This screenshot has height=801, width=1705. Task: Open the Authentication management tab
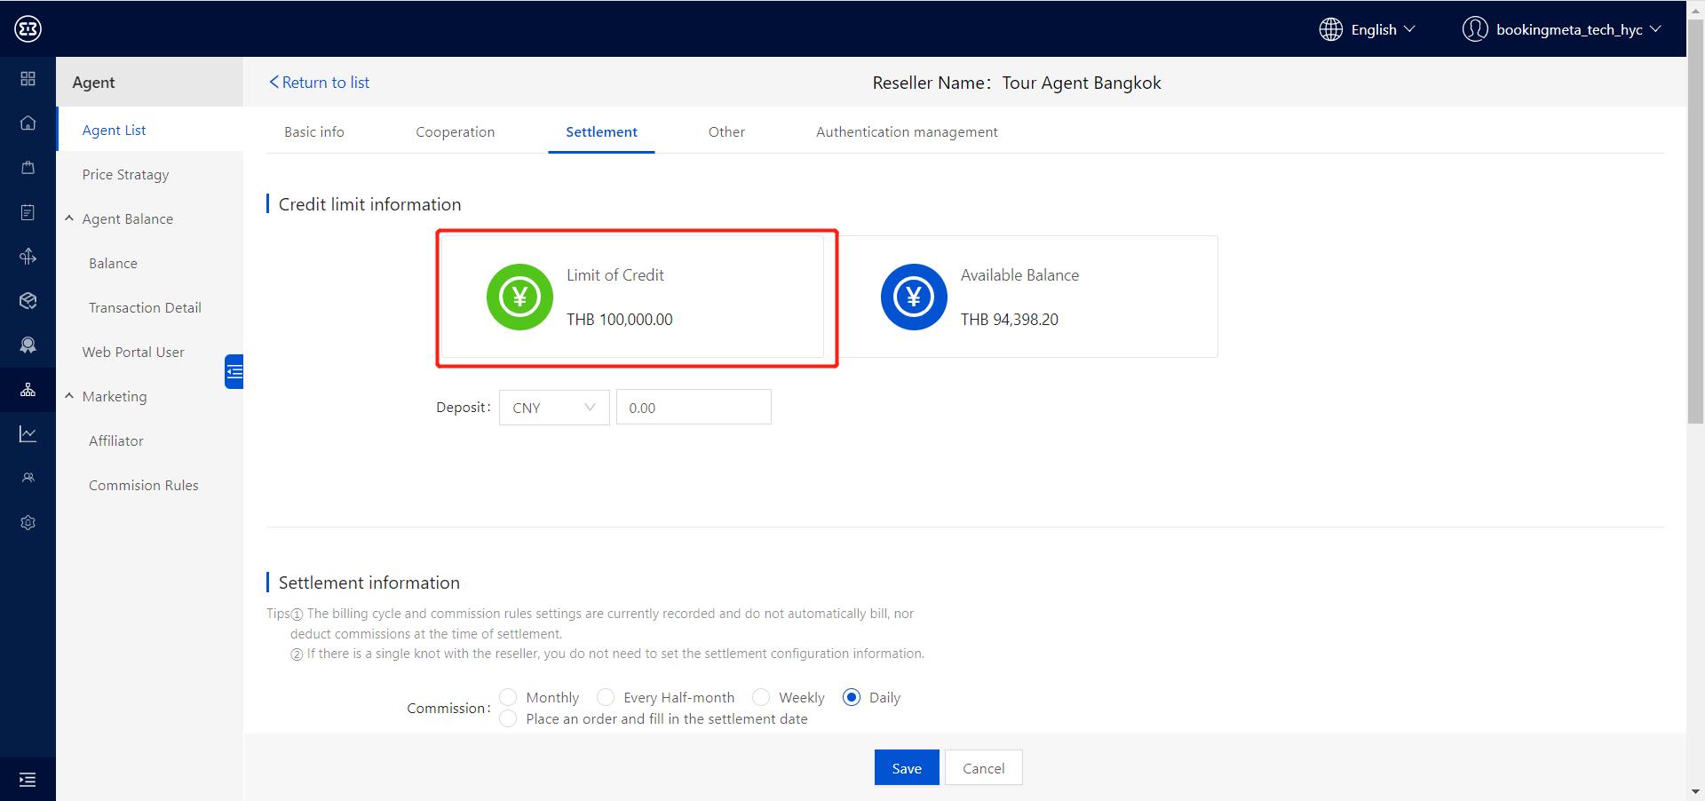click(x=906, y=132)
